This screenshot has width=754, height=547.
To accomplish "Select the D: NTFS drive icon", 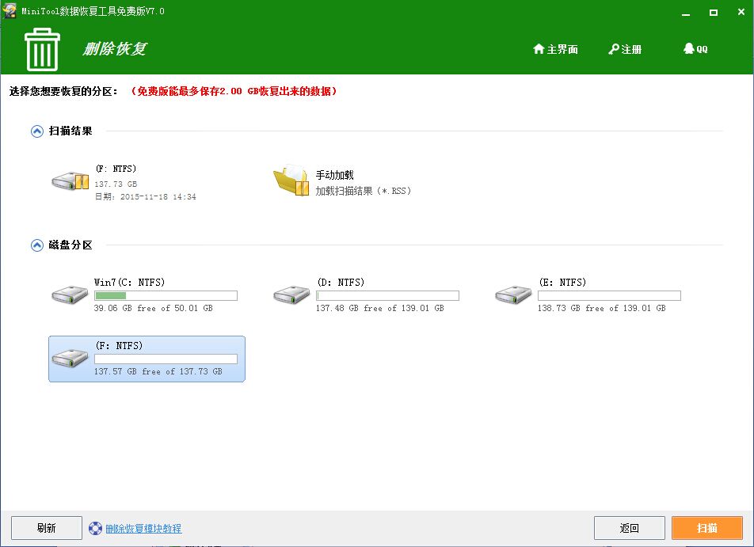I will (x=291, y=294).
